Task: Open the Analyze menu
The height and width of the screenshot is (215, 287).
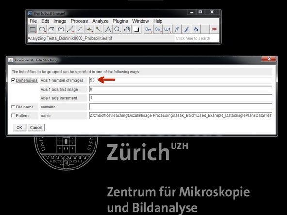Action: pos(100,21)
